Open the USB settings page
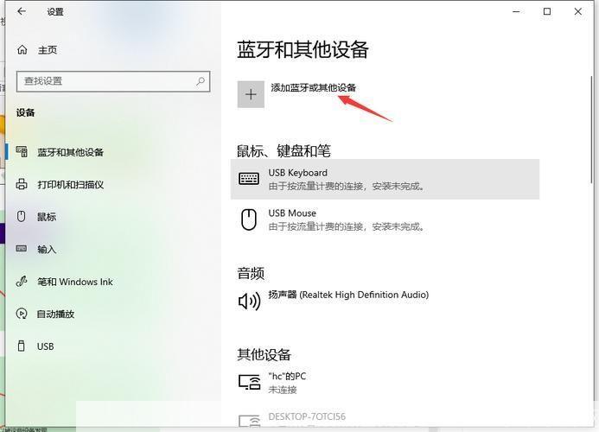Viewport: 599px width, 432px height. [45, 346]
